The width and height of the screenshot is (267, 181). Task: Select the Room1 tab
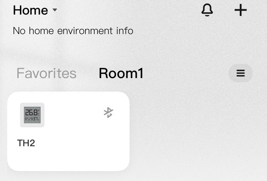(121, 73)
